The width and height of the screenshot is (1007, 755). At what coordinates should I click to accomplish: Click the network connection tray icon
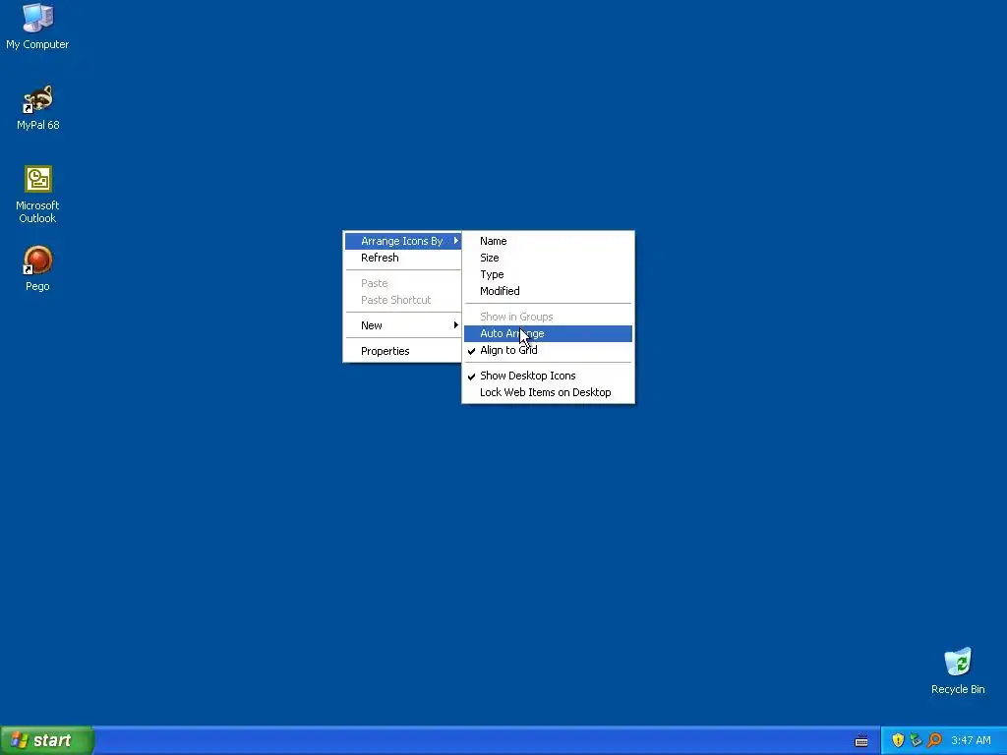click(x=916, y=740)
